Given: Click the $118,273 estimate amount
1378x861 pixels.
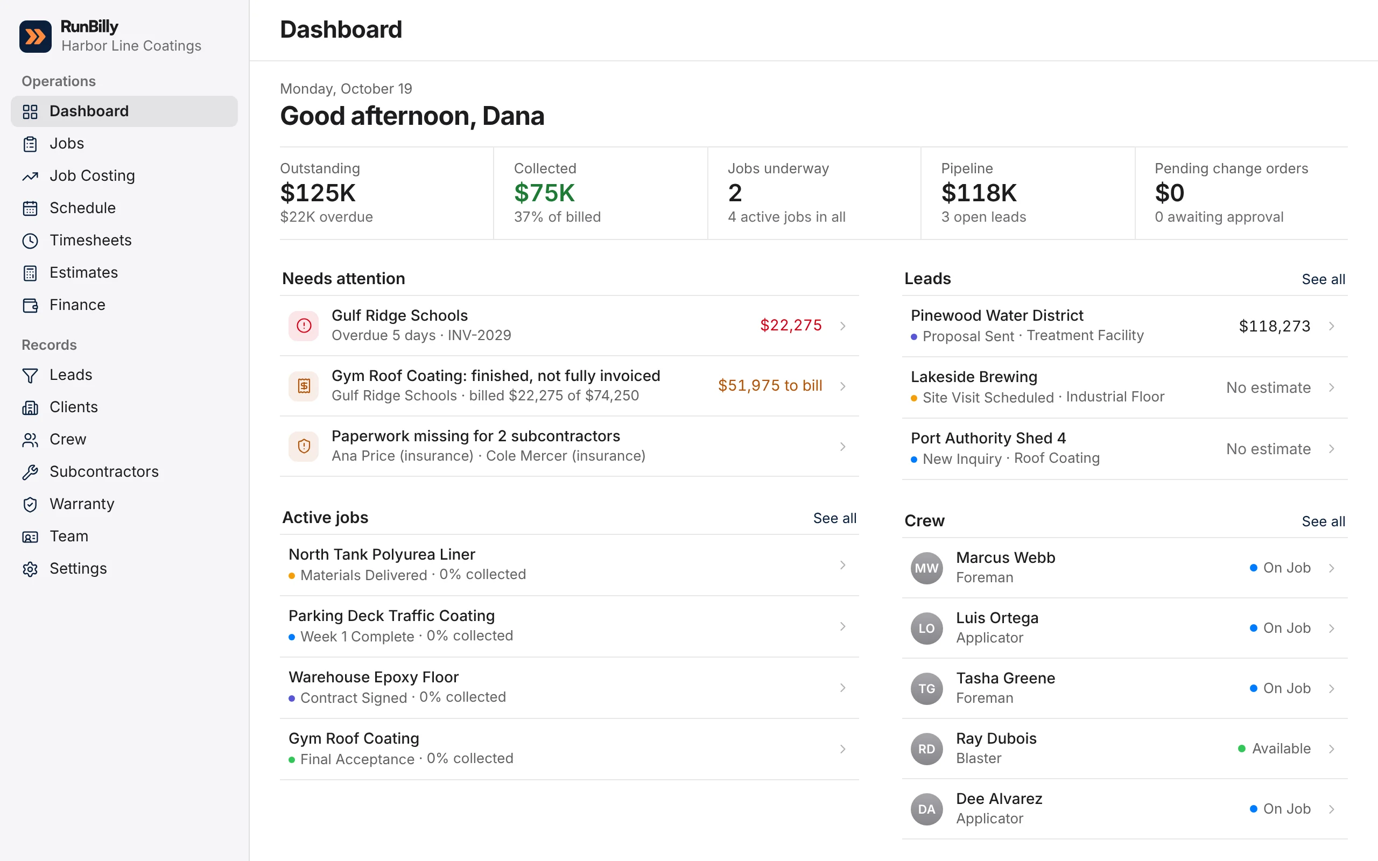Looking at the screenshot, I should point(1274,326).
